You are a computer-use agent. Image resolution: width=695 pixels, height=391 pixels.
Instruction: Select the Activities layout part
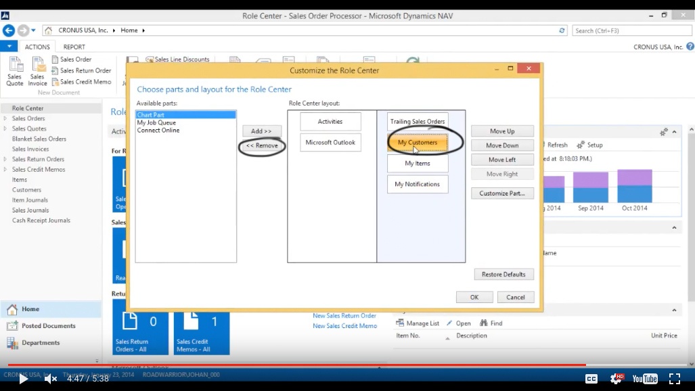pos(330,122)
